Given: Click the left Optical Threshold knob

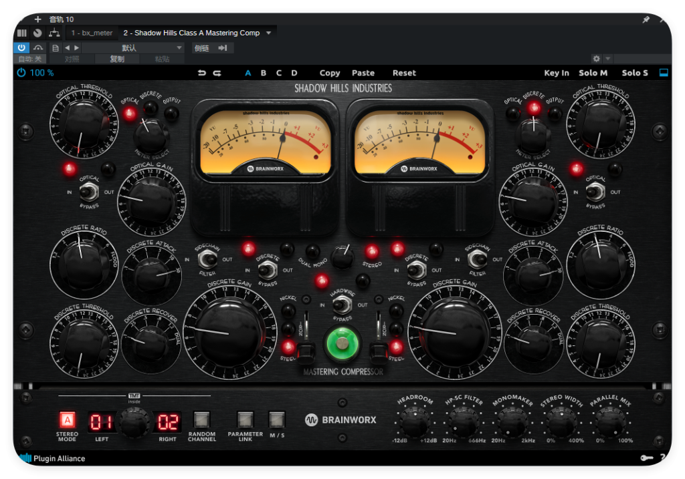Looking at the screenshot, I should pyautogui.click(x=84, y=124).
